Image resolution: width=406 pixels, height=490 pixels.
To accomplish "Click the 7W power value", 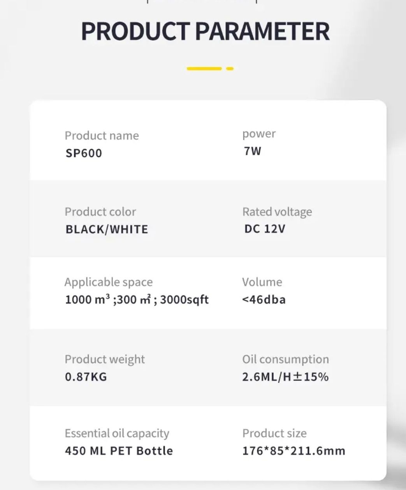I will coord(253,151).
